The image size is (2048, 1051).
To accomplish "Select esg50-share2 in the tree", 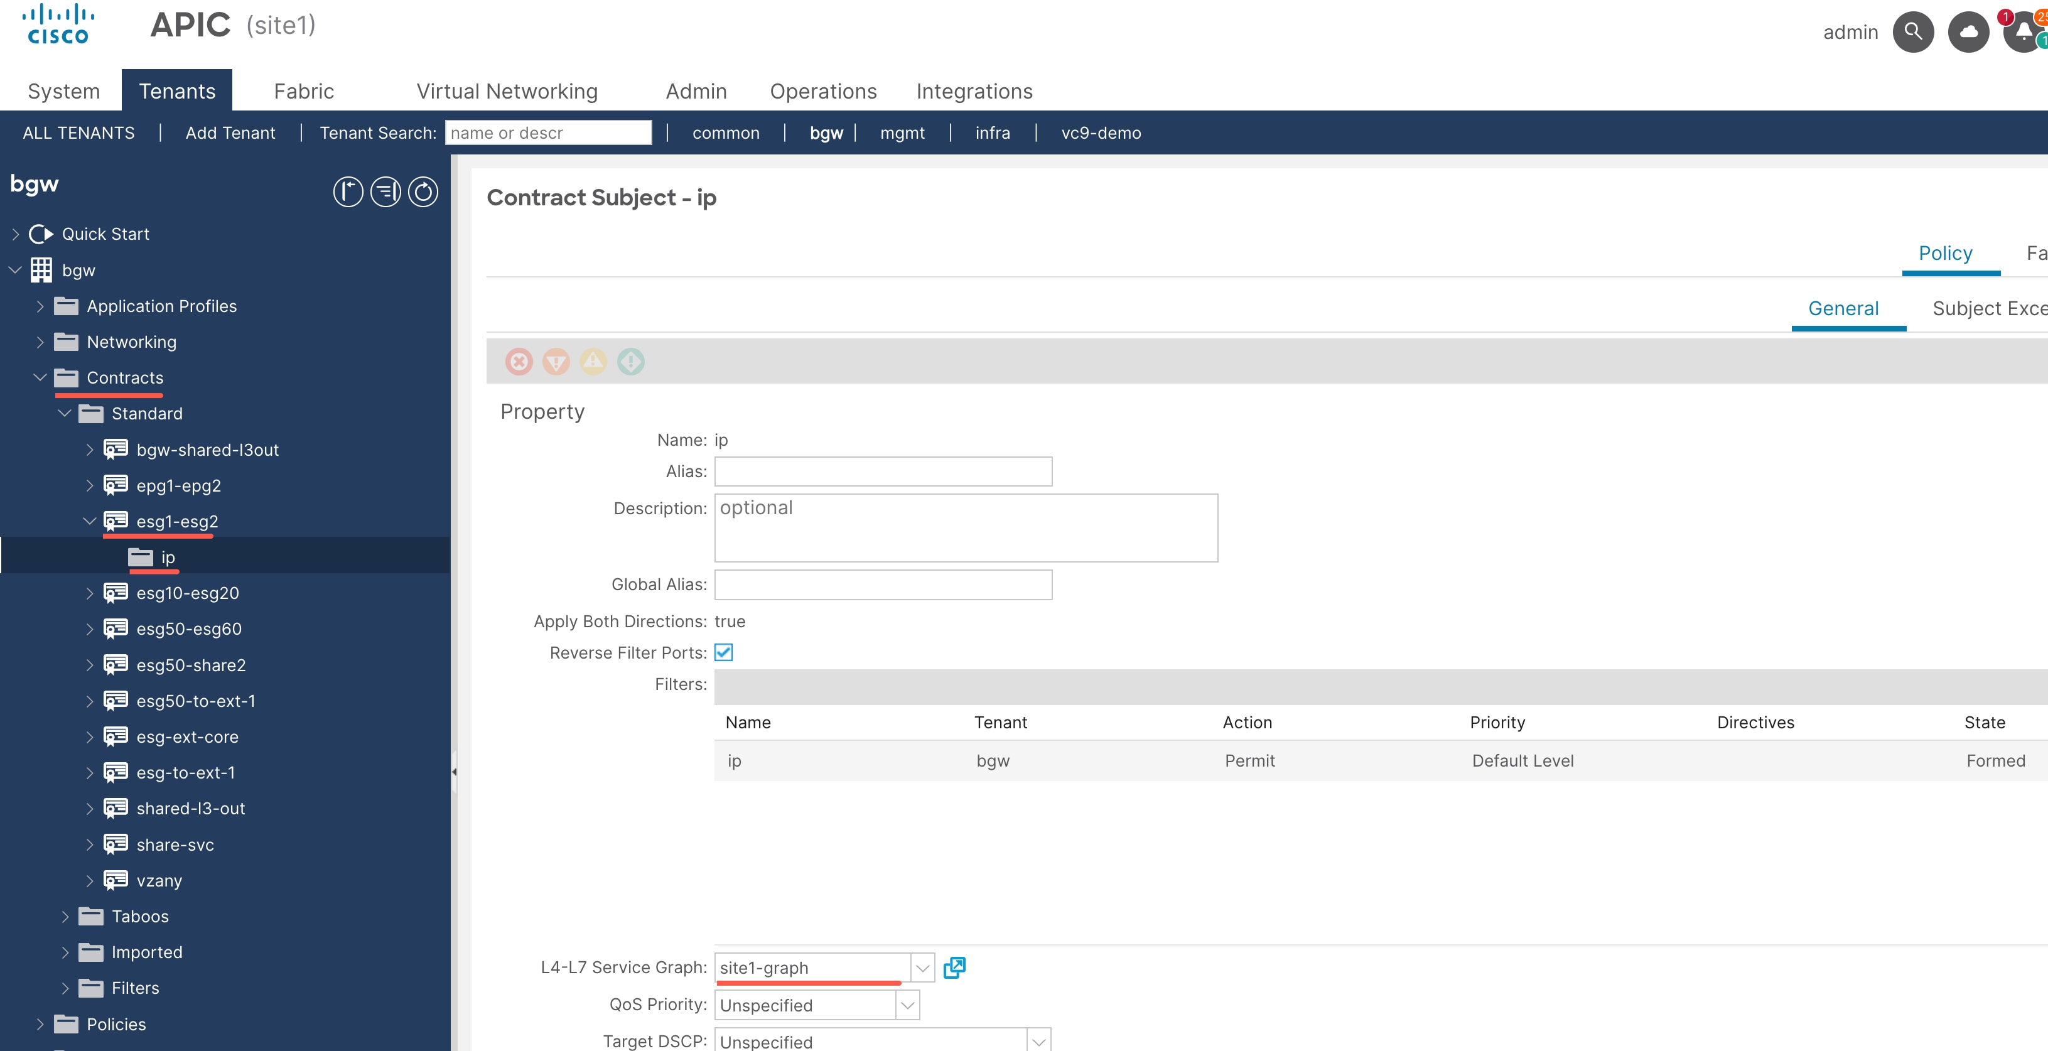I will pyautogui.click(x=191, y=666).
